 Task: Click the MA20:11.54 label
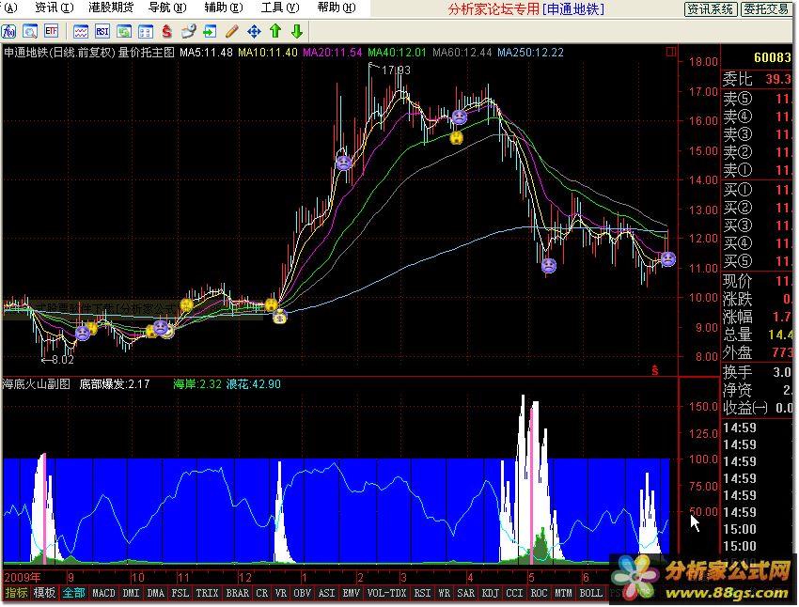pyautogui.click(x=332, y=53)
